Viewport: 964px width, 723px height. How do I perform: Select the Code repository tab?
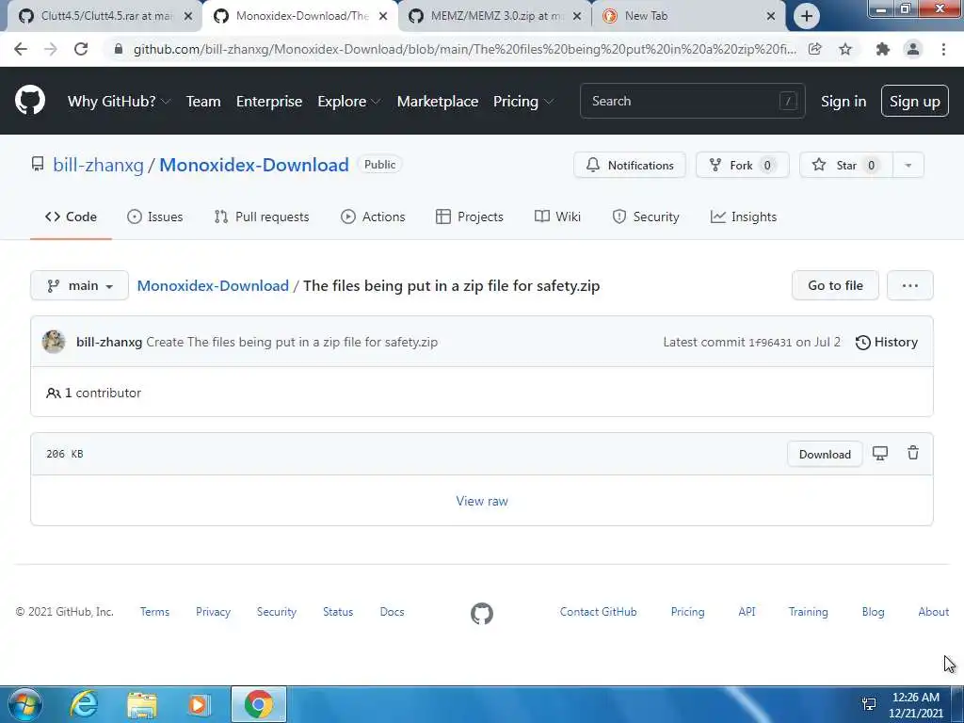(x=71, y=217)
